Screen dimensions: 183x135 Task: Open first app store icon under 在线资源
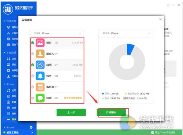pos(8,27)
